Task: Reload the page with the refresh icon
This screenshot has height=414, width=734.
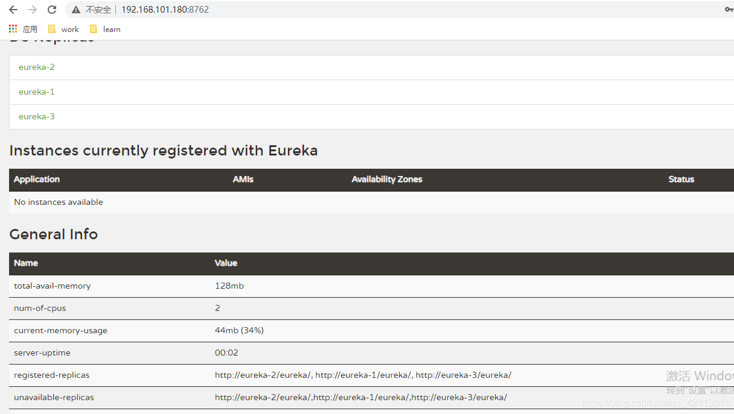Action: pos(52,10)
